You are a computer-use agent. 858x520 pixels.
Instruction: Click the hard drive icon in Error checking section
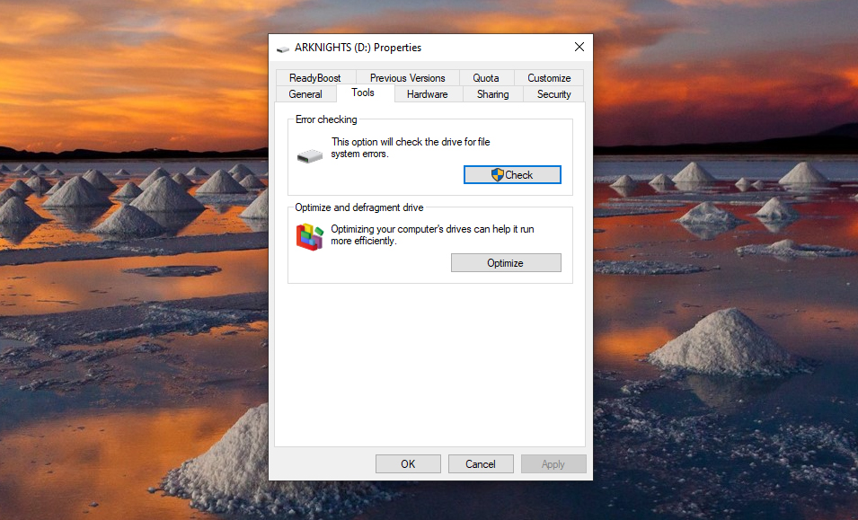point(309,154)
